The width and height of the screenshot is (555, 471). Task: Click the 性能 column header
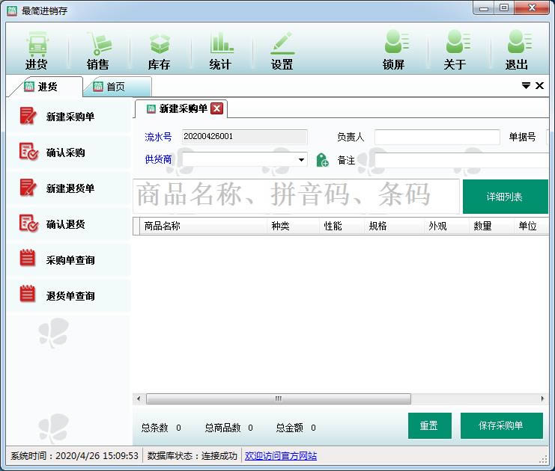click(x=342, y=226)
